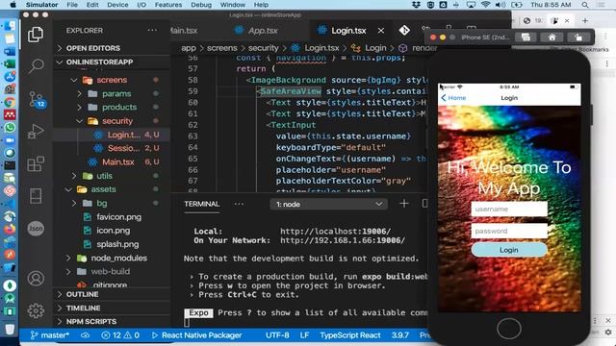Expand the bg folder

(101, 203)
